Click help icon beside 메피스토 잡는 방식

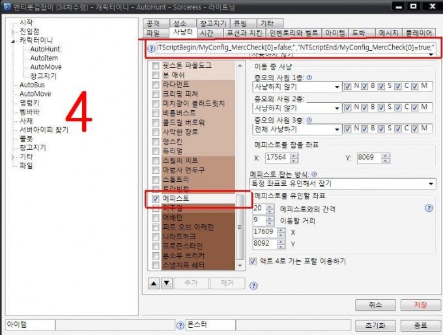[x=314, y=174]
